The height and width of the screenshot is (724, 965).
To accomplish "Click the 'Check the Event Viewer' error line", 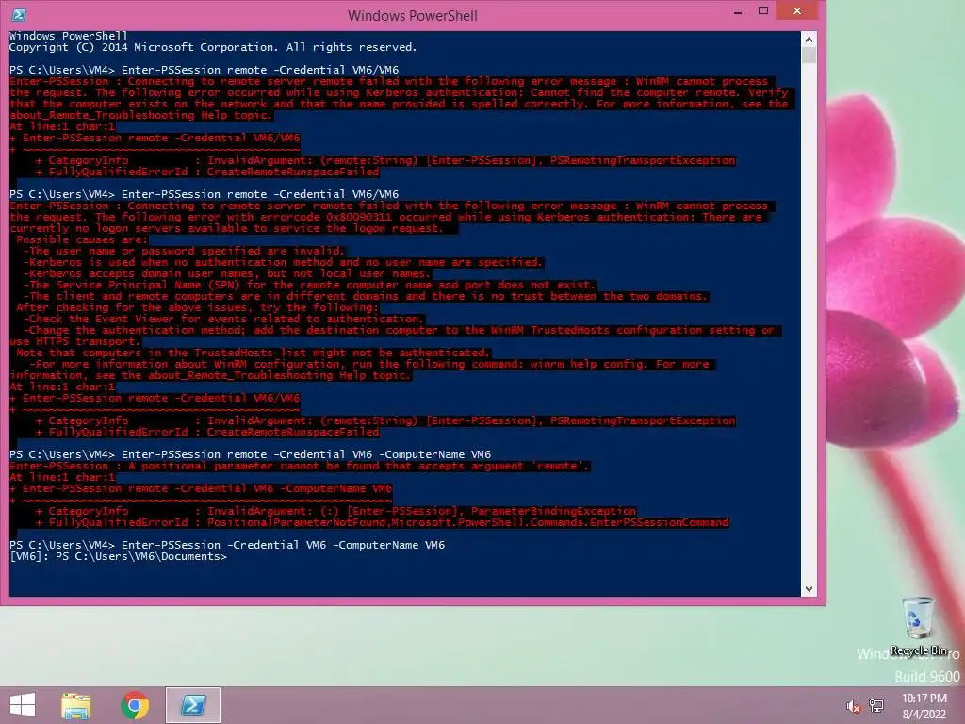I will pos(224,319).
